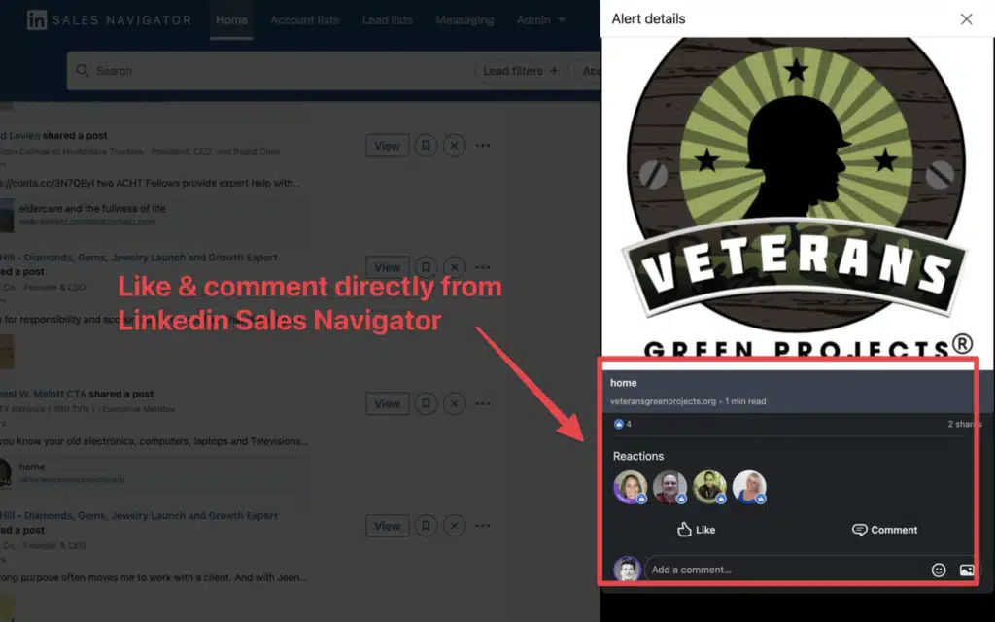Screen dimensions: 995x622
Task: Open the emoji picker in comment box
Action: pyautogui.click(x=939, y=570)
